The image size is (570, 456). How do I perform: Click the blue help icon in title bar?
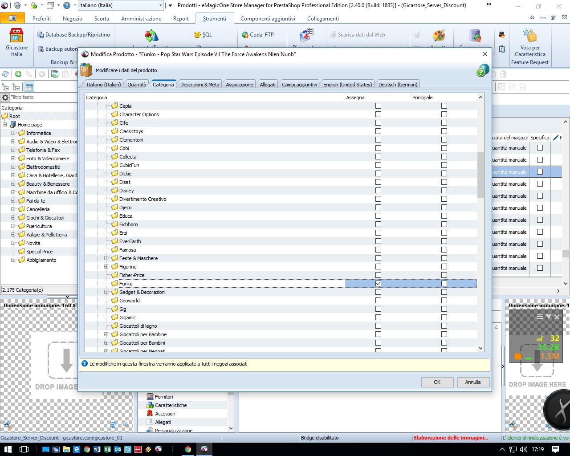click(x=67, y=5)
